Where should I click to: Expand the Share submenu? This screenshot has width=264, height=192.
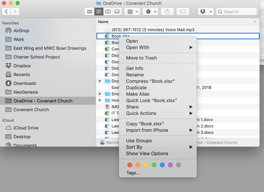(158, 107)
